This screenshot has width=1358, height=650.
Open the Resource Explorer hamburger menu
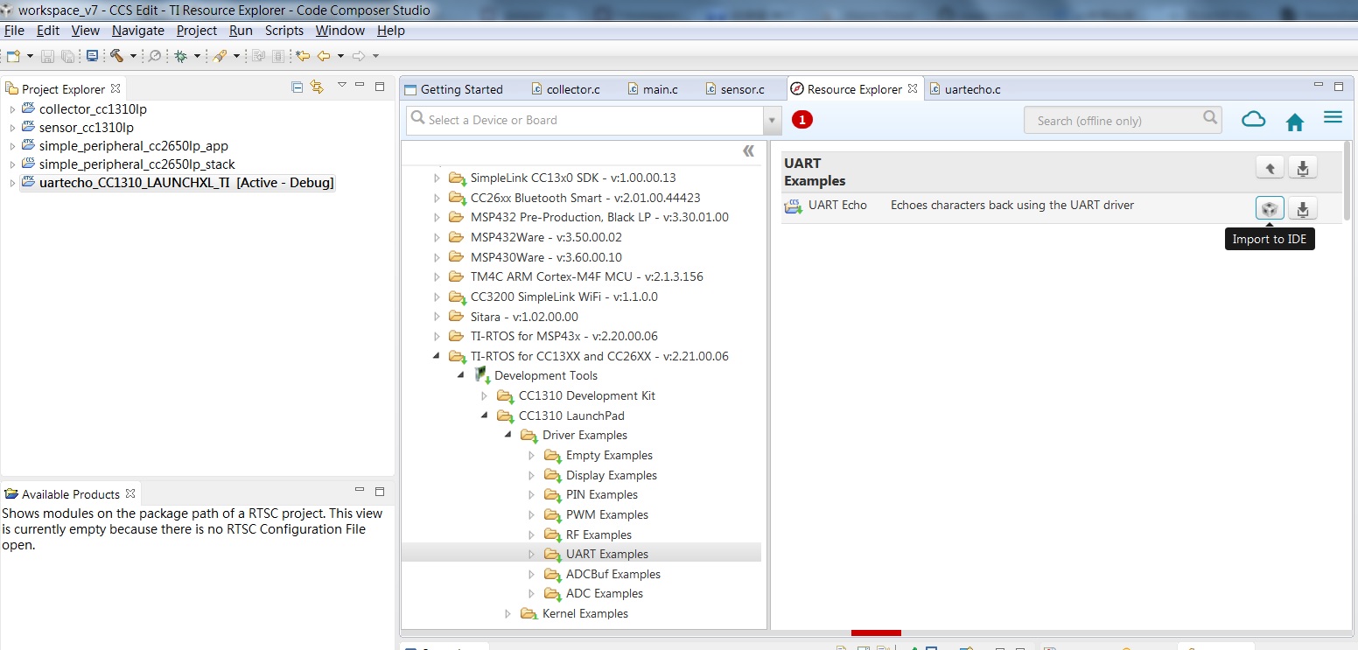(x=1333, y=117)
